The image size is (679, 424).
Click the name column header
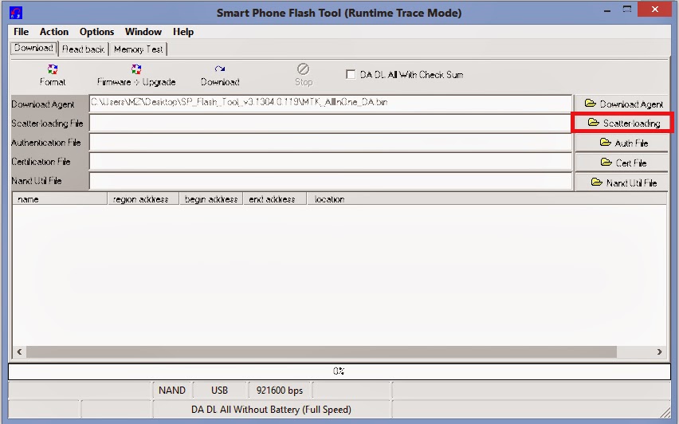(x=60, y=199)
